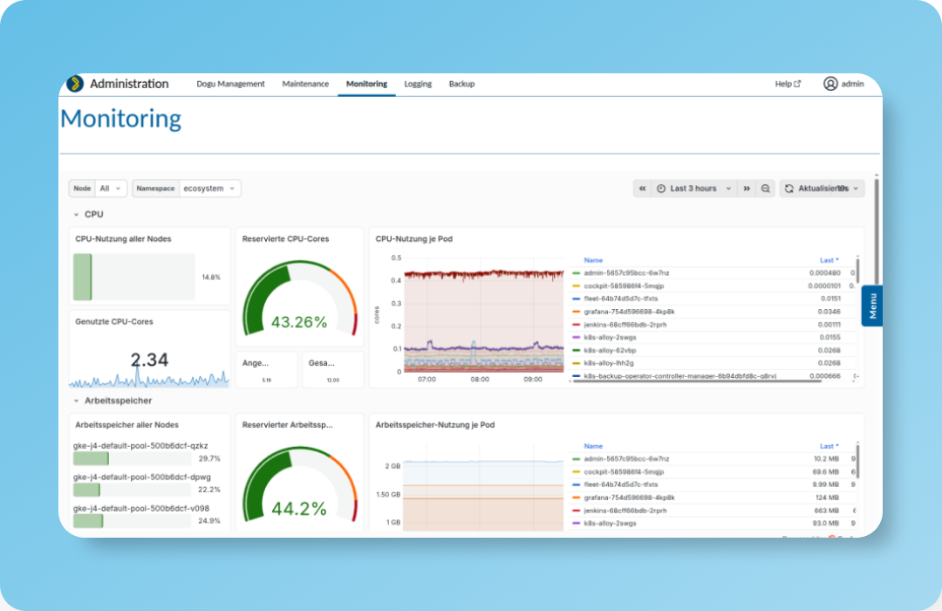Toggle k8s-alloy-62vbp series in CPU legend
The height and width of the screenshot is (611, 942).
point(610,351)
